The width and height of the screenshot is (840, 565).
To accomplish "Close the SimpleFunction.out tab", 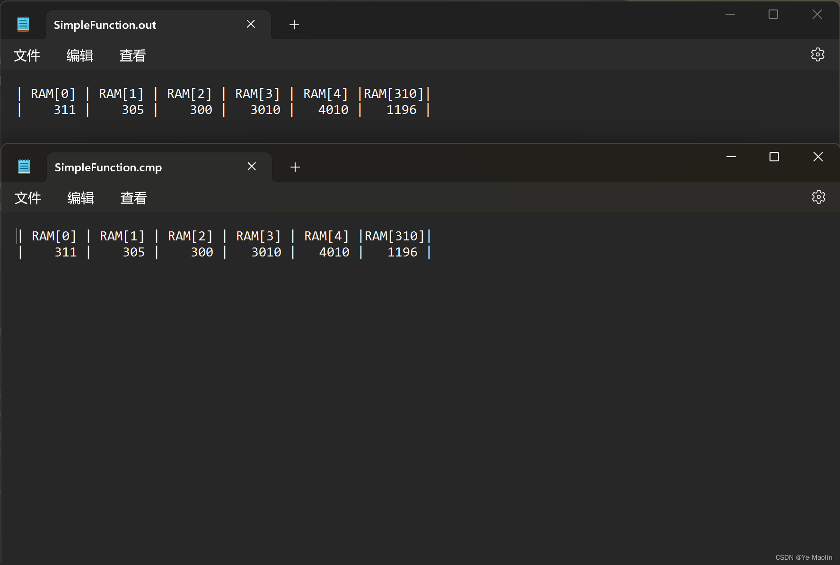I will 251,24.
